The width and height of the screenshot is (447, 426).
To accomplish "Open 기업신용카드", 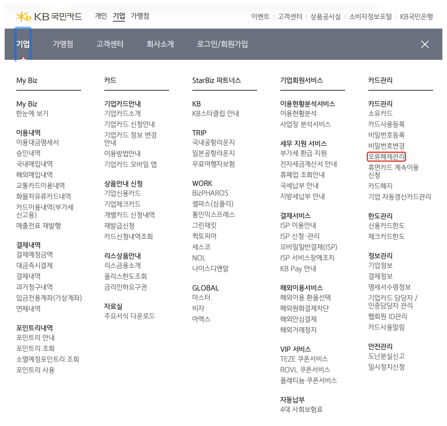I will 122,193.
